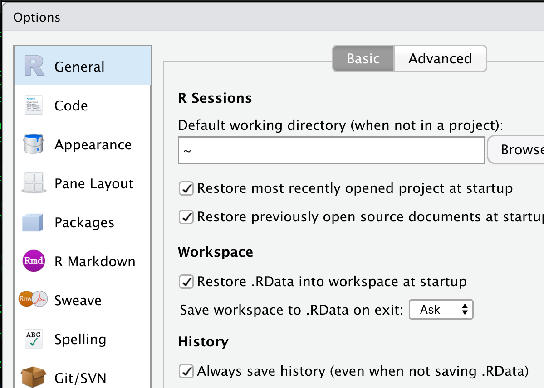Open Appearance settings via paint bucket icon

click(x=33, y=144)
